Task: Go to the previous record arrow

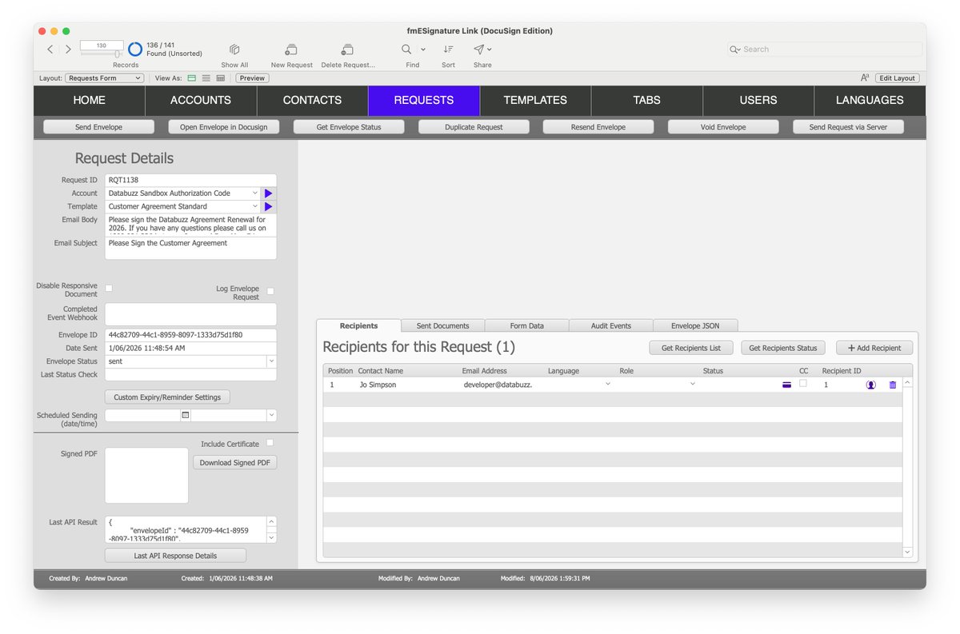Action: click(50, 50)
